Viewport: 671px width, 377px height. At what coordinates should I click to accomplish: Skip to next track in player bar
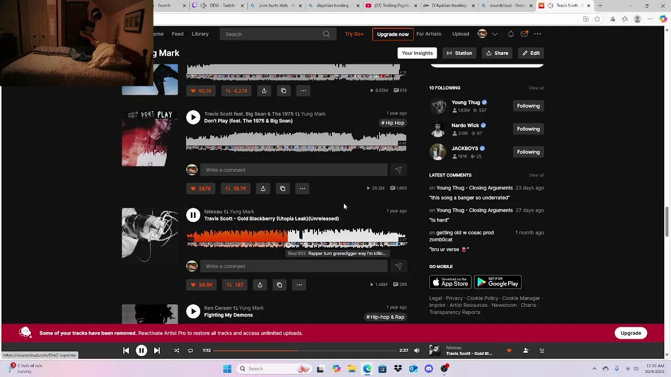tap(157, 351)
